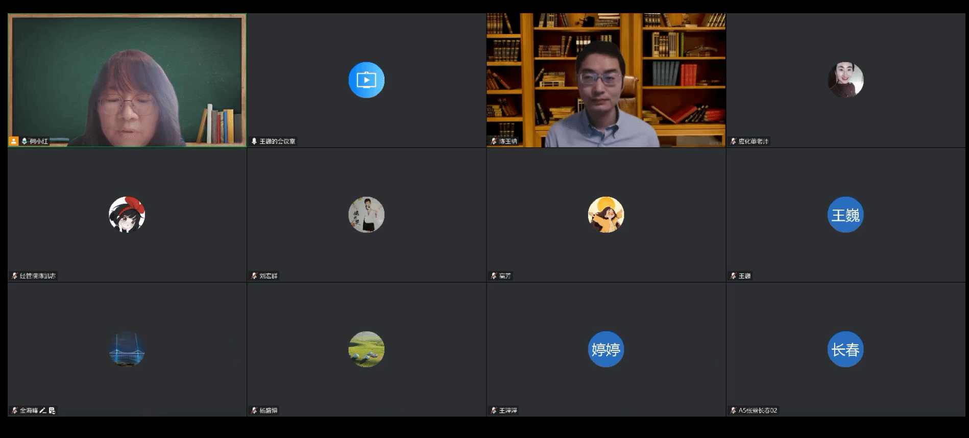969x438 pixels.
Task: Click the blue 王巍 avatar circle
Action: [x=845, y=215]
